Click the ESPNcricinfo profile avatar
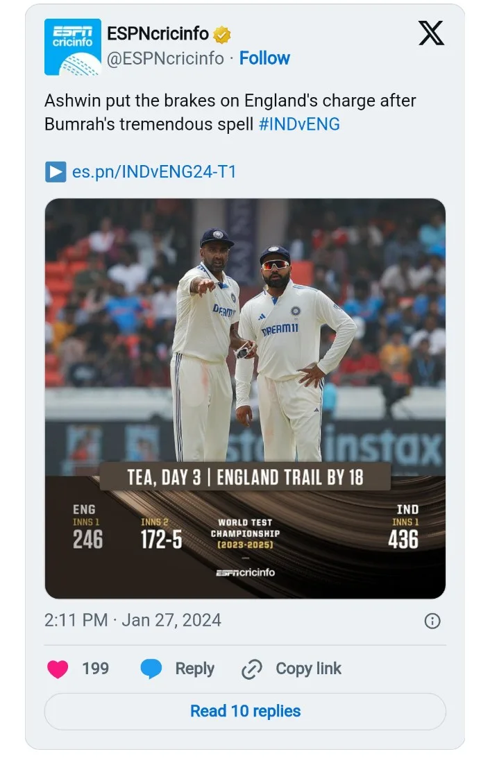490x772 pixels. point(72,46)
